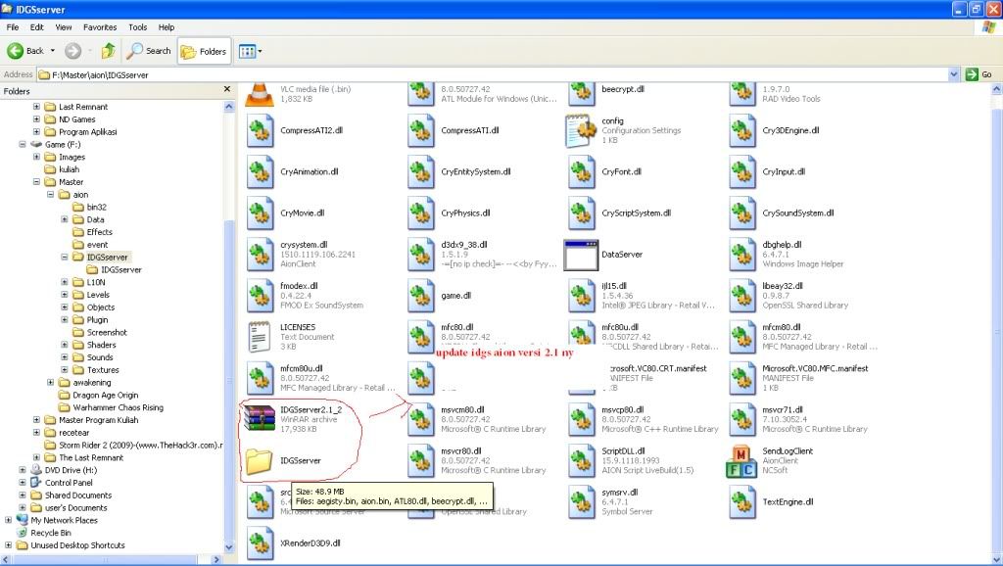This screenshot has height=566, width=1003.
Task: Open the Tools menu
Action: click(x=137, y=26)
